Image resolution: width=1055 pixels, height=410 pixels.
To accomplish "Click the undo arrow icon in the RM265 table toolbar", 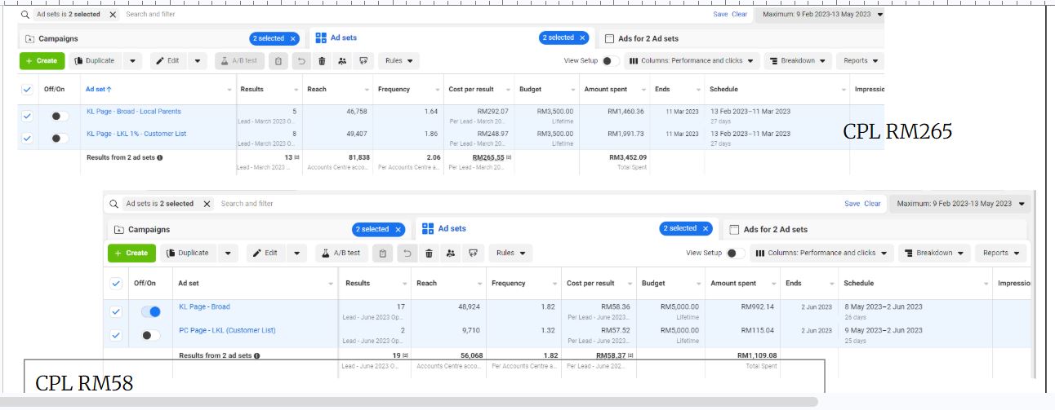I will click(x=300, y=61).
